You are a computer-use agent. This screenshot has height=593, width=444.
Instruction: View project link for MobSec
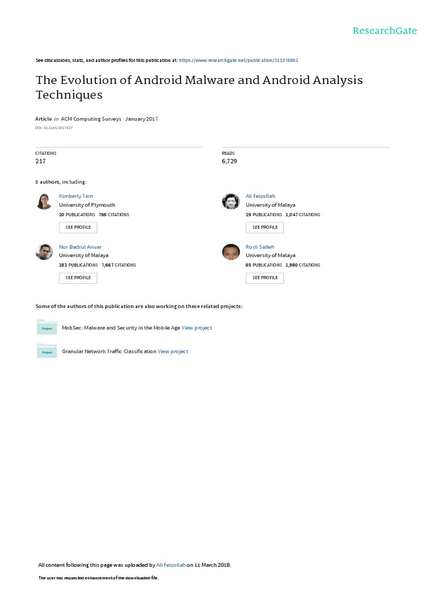197,328
